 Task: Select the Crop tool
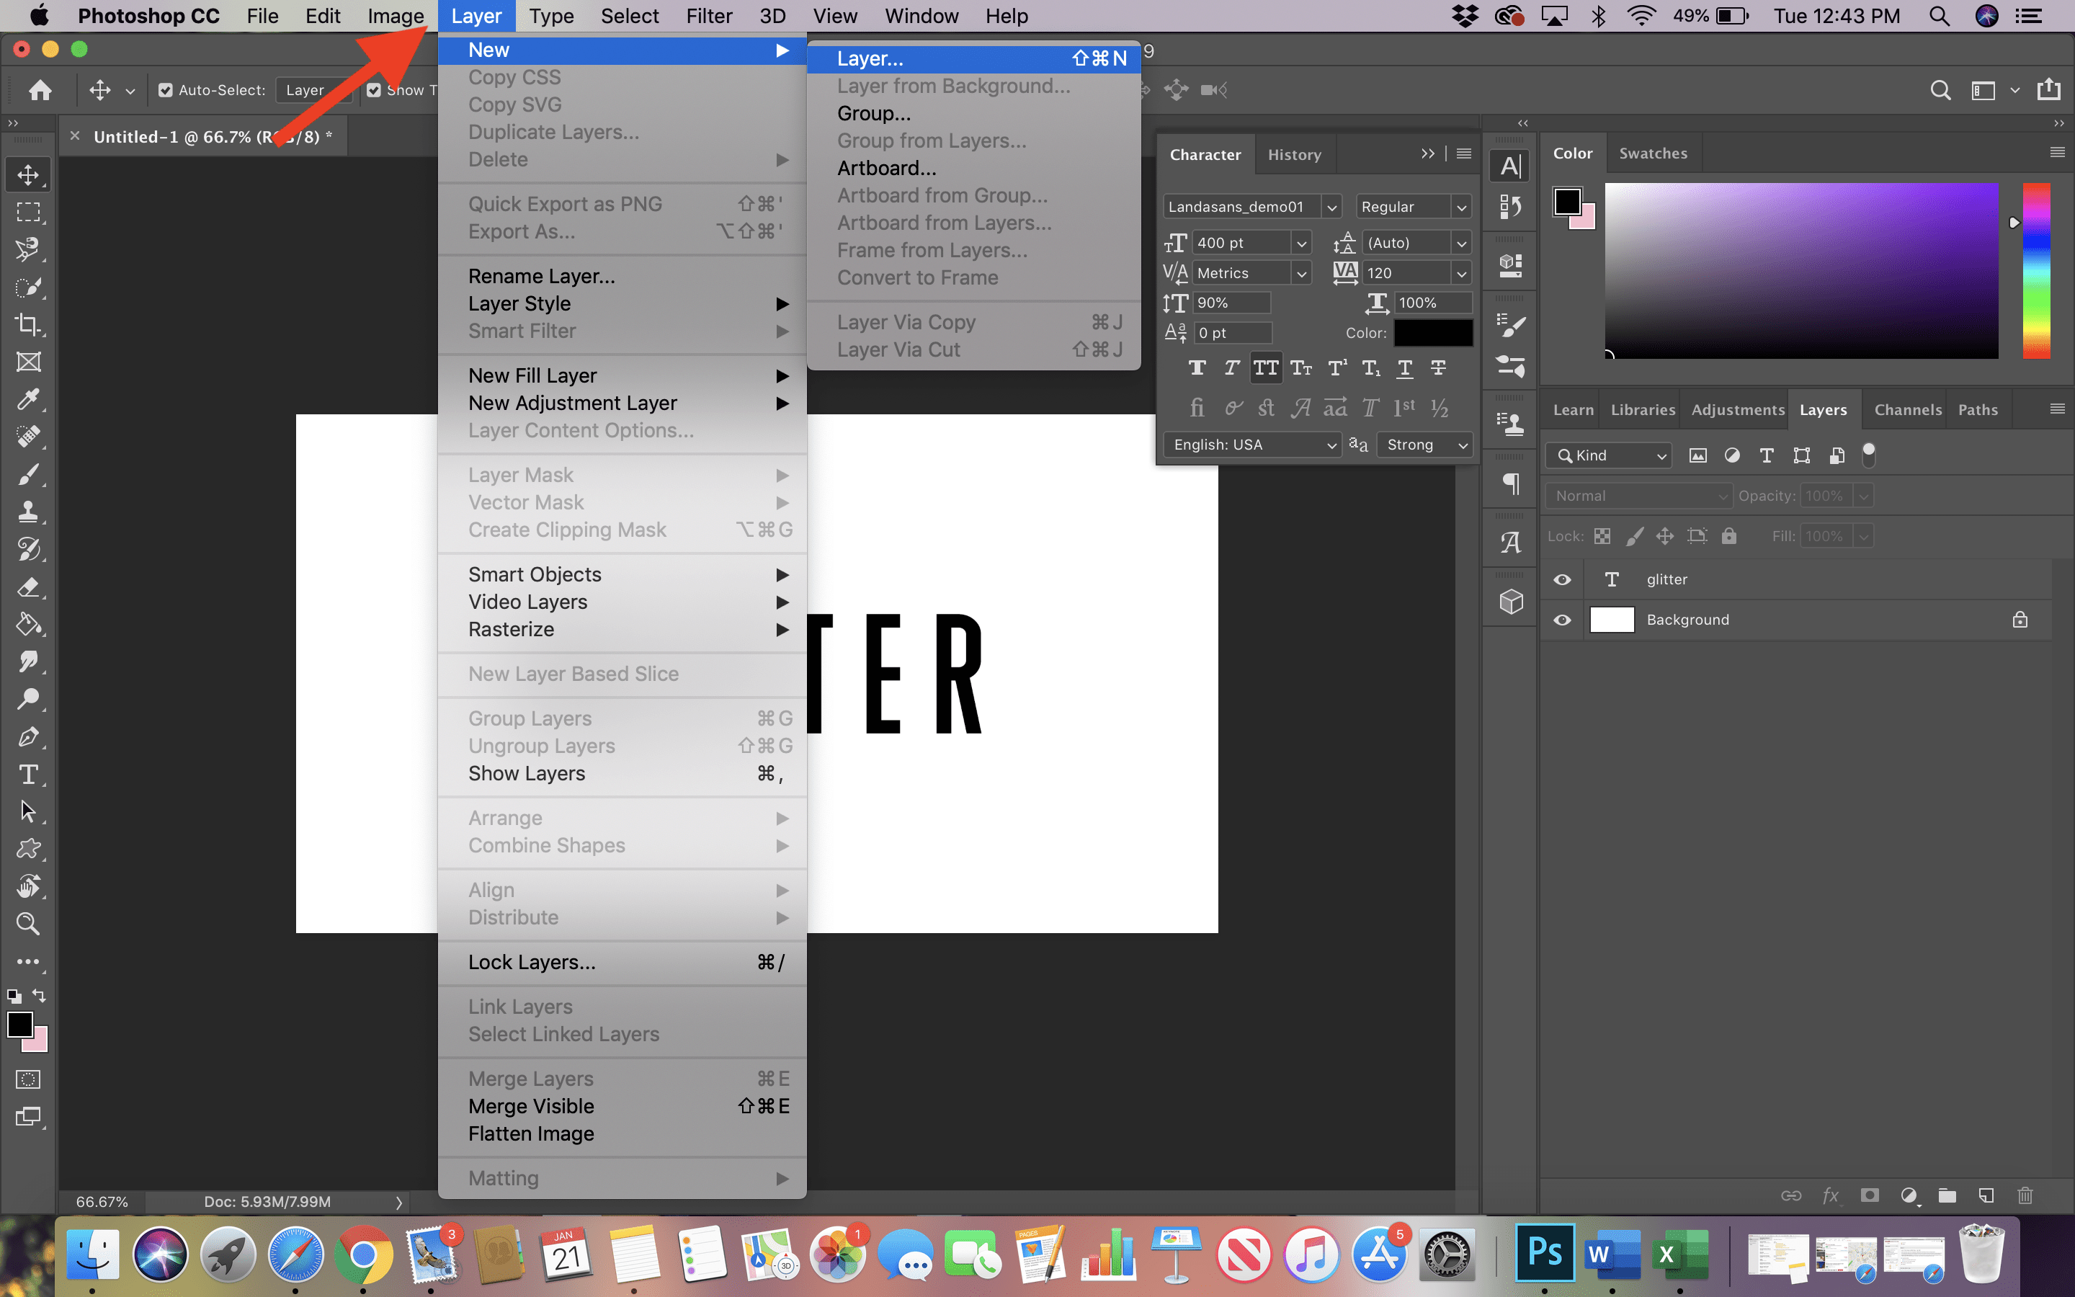[28, 325]
